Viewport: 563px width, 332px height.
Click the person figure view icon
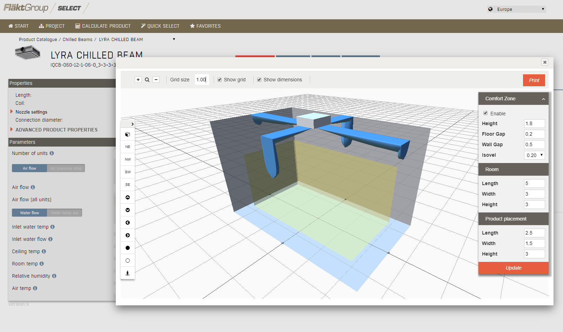(x=128, y=273)
